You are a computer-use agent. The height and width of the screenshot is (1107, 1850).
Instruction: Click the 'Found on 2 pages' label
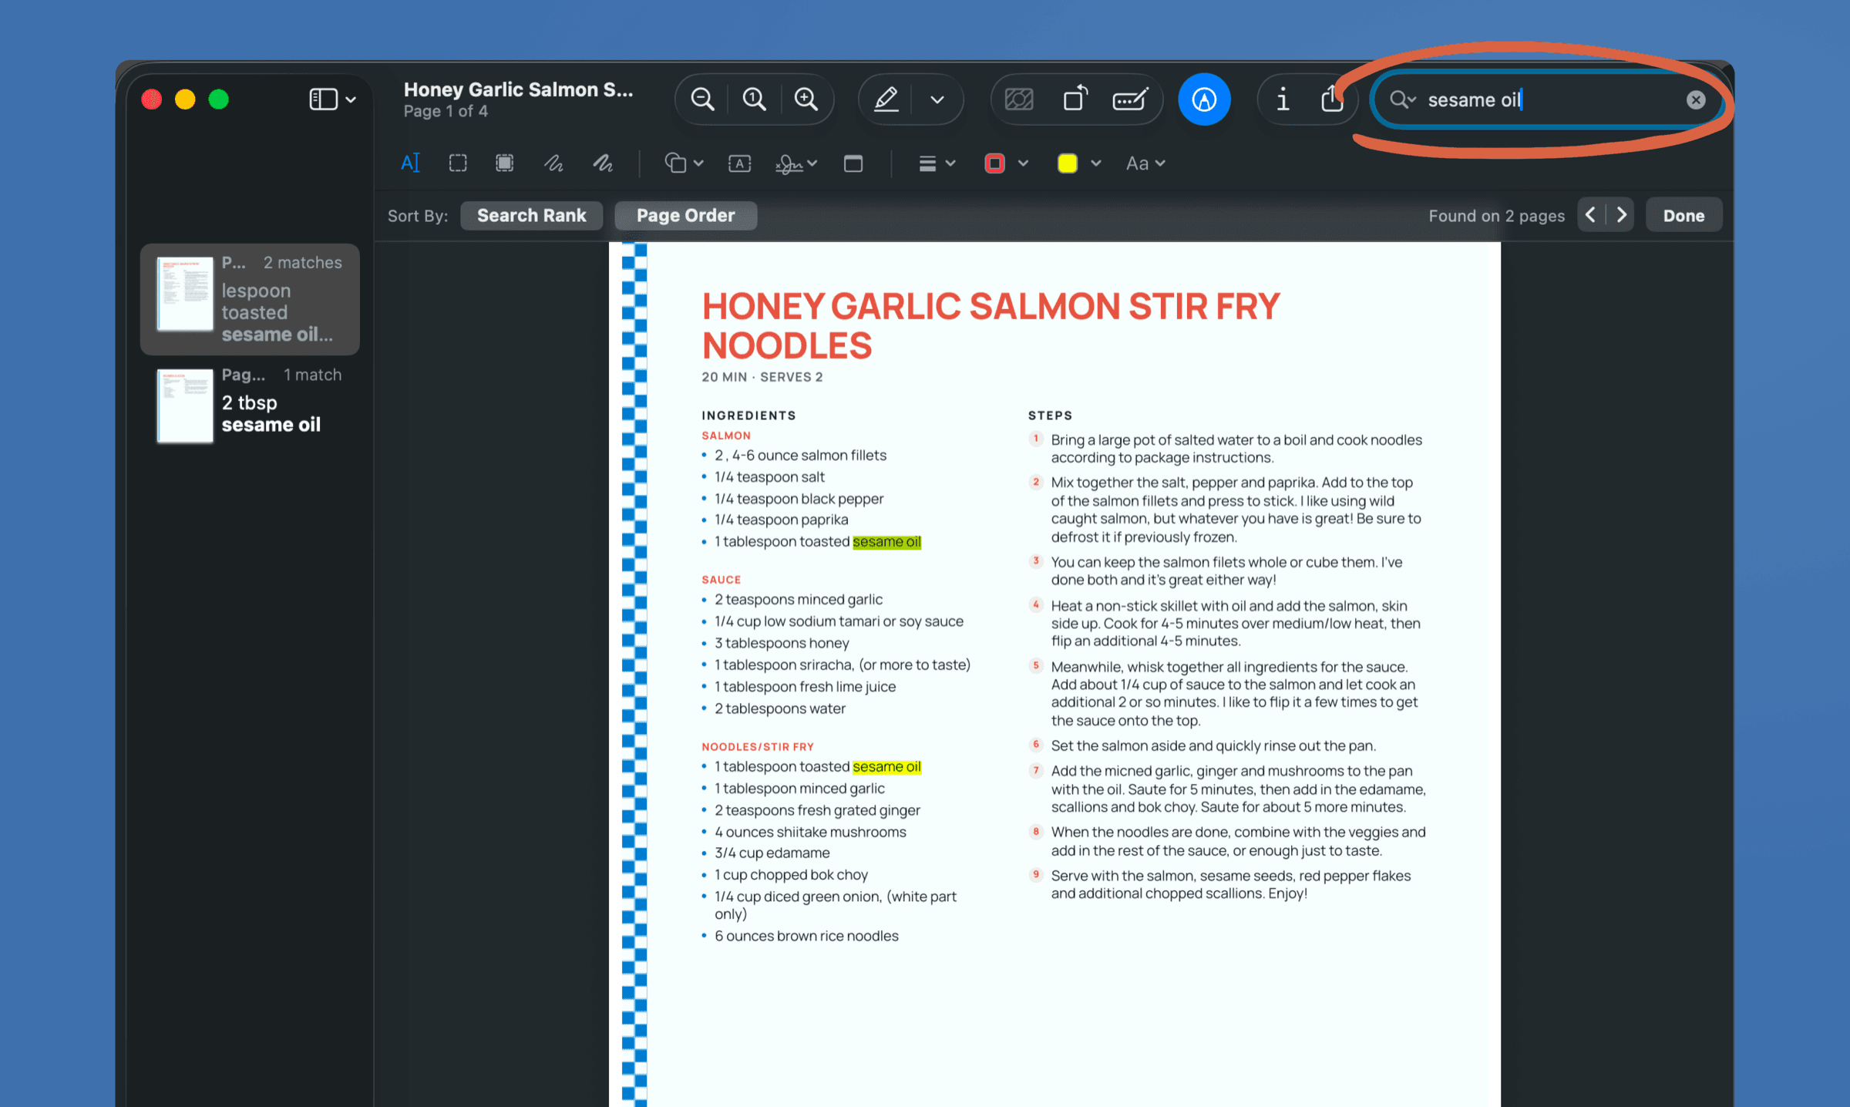pyautogui.click(x=1496, y=216)
